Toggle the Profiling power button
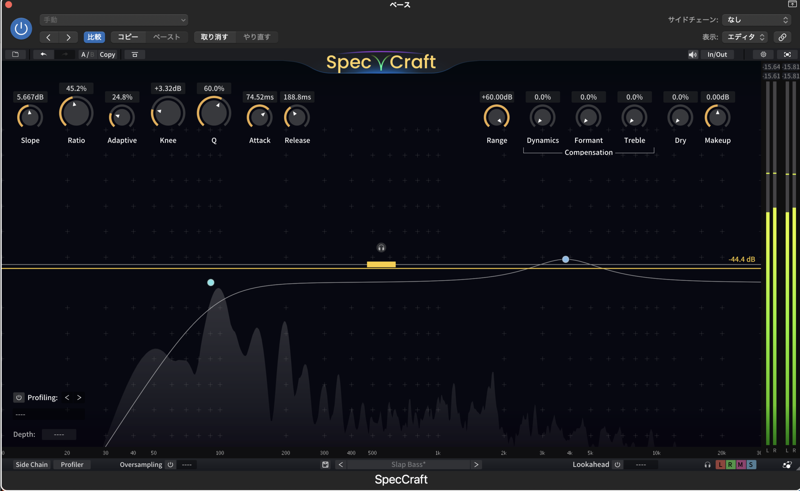Screen dimensions: 800x491 (x=19, y=398)
